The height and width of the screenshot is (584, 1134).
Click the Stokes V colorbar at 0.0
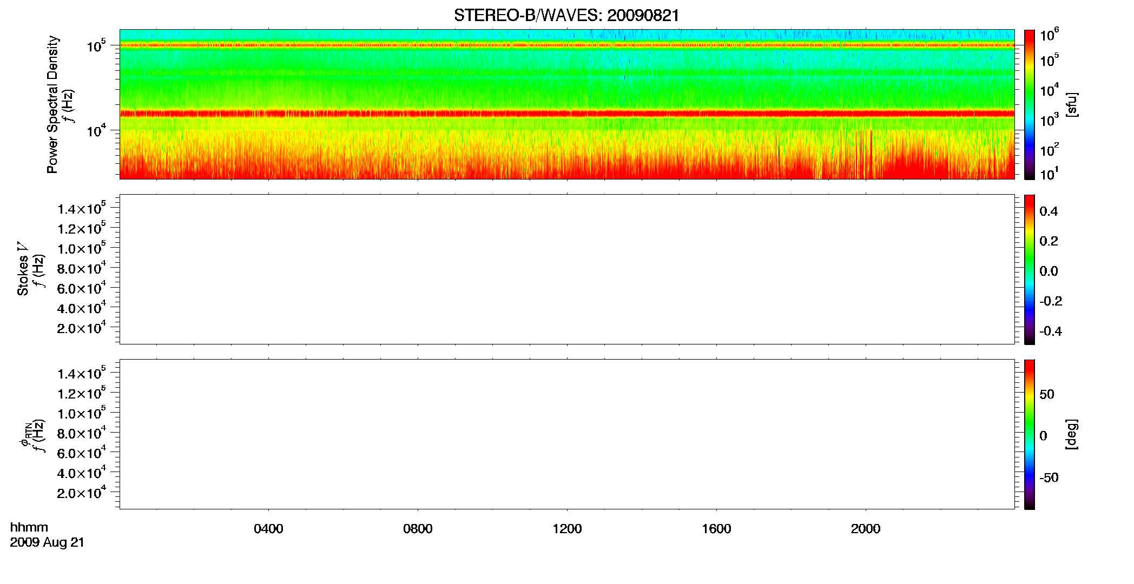tap(1030, 271)
